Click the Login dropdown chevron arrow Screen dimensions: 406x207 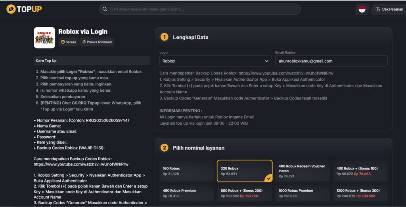[x=266, y=61]
